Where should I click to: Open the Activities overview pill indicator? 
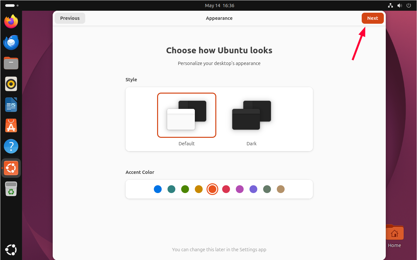pyautogui.click(x=12, y=6)
